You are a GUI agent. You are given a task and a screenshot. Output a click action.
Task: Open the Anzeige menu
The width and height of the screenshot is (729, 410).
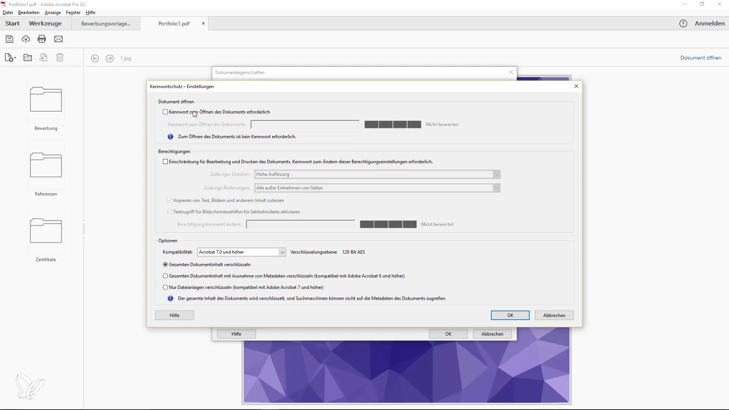tap(53, 13)
